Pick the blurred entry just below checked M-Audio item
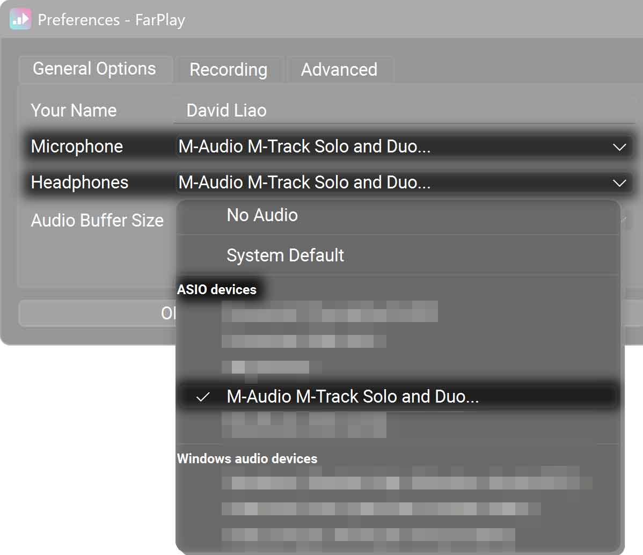The width and height of the screenshot is (643, 555). (x=304, y=425)
